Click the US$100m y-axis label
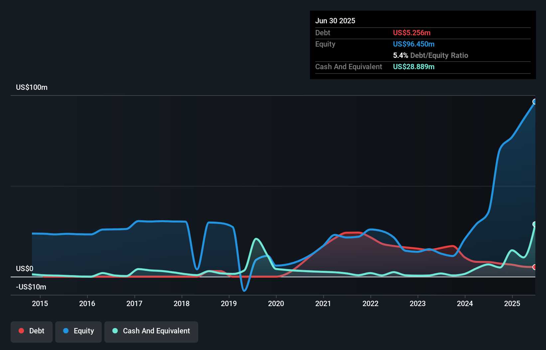 coord(32,87)
